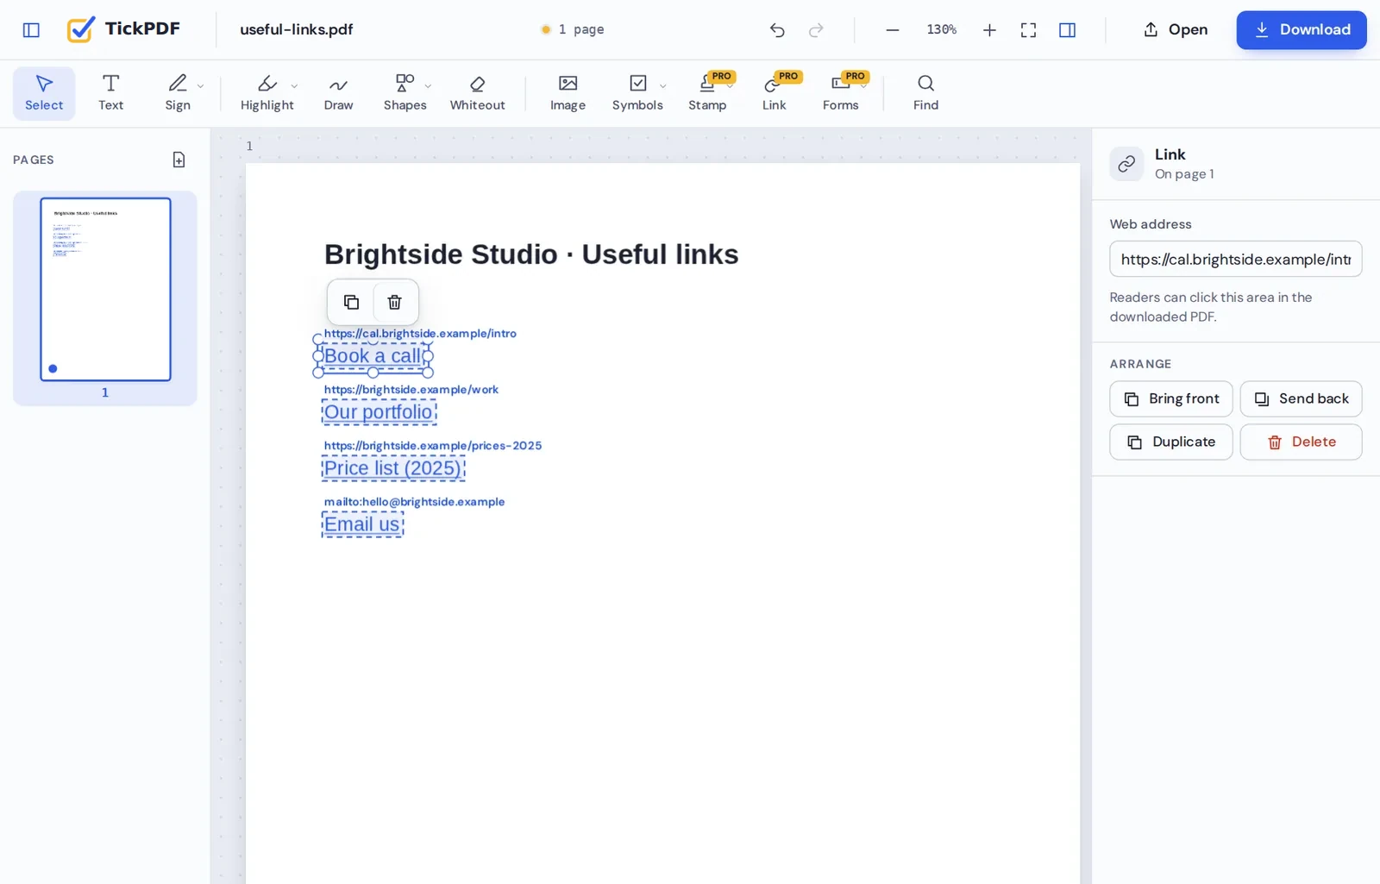Image resolution: width=1380 pixels, height=884 pixels.
Task: Toggle the left pages sidebar icon
Action: point(31,30)
